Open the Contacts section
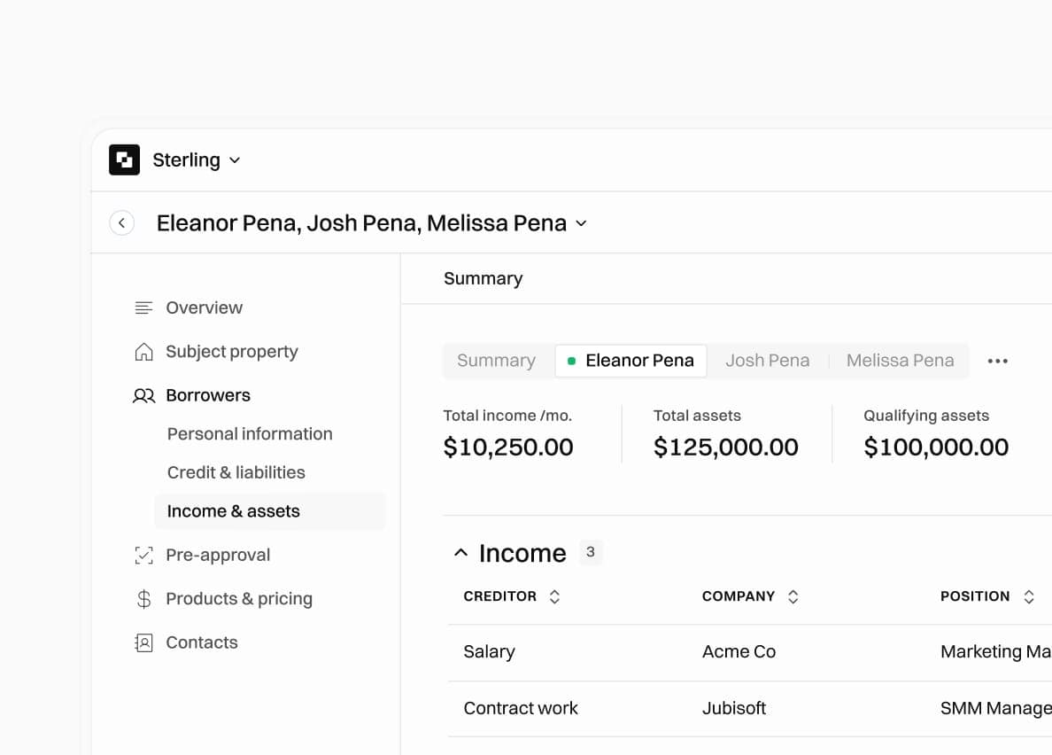 point(201,643)
